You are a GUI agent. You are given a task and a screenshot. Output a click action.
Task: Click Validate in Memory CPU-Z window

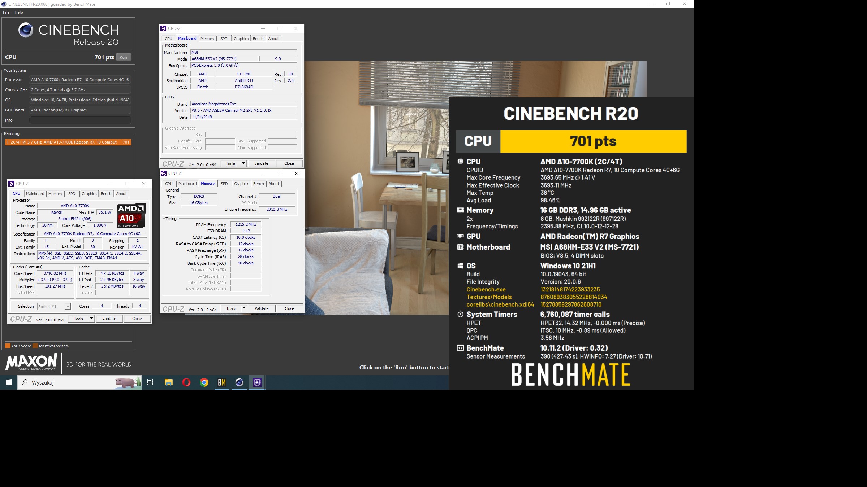pyautogui.click(x=262, y=308)
